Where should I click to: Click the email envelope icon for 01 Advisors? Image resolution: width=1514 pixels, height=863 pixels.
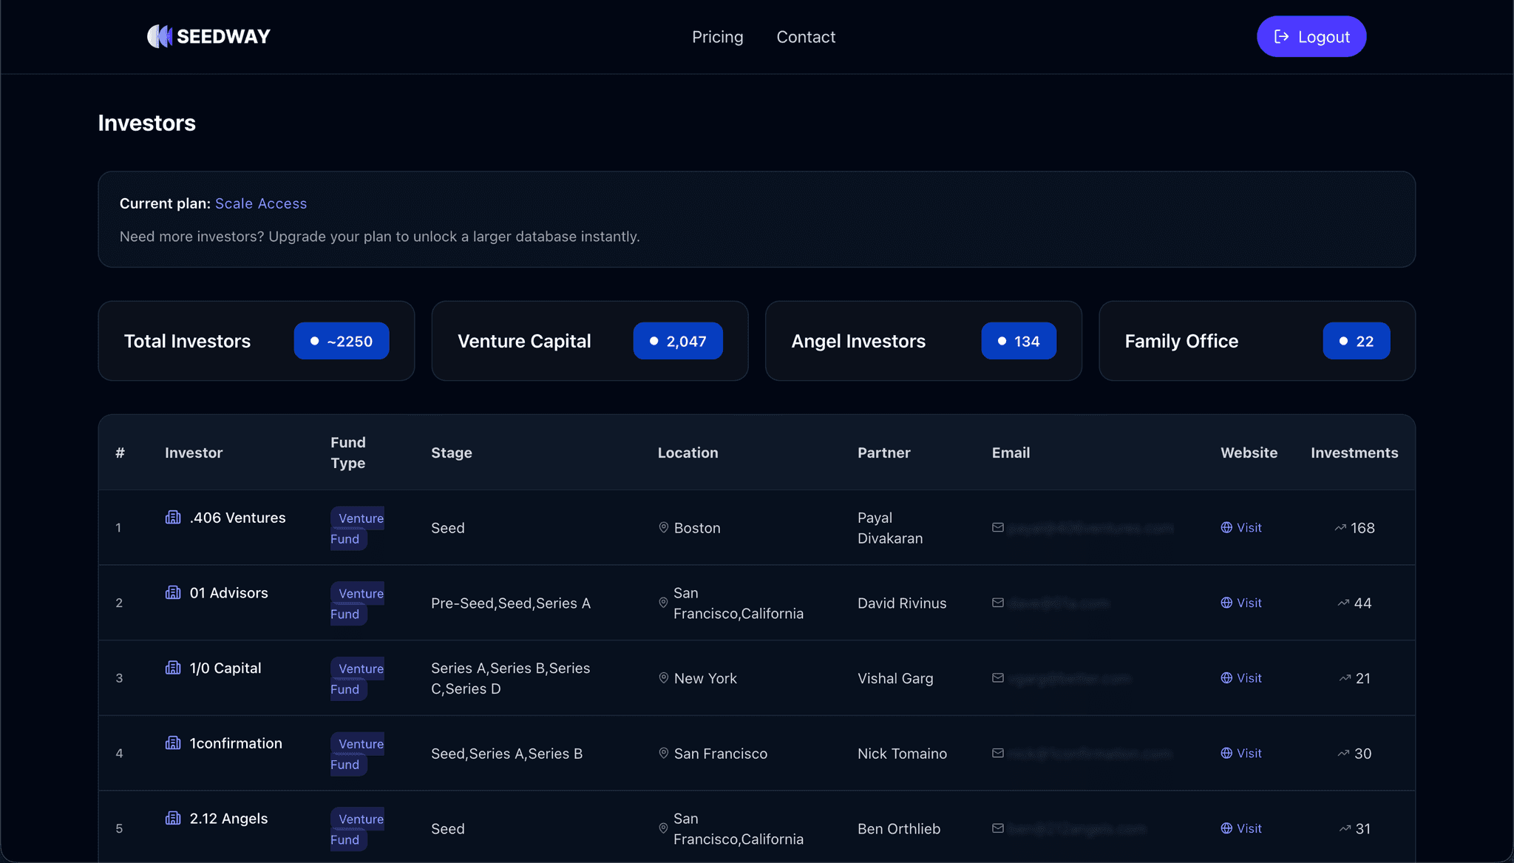click(998, 603)
